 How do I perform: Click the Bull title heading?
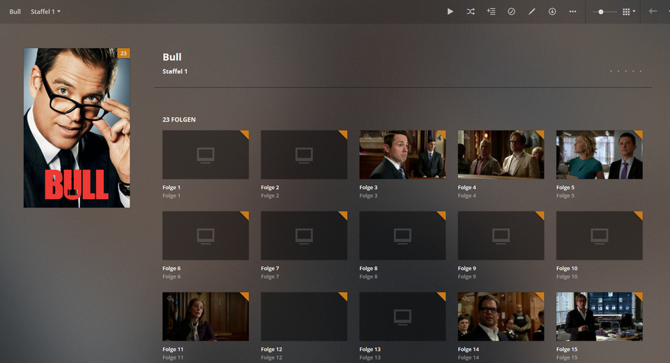[172, 57]
